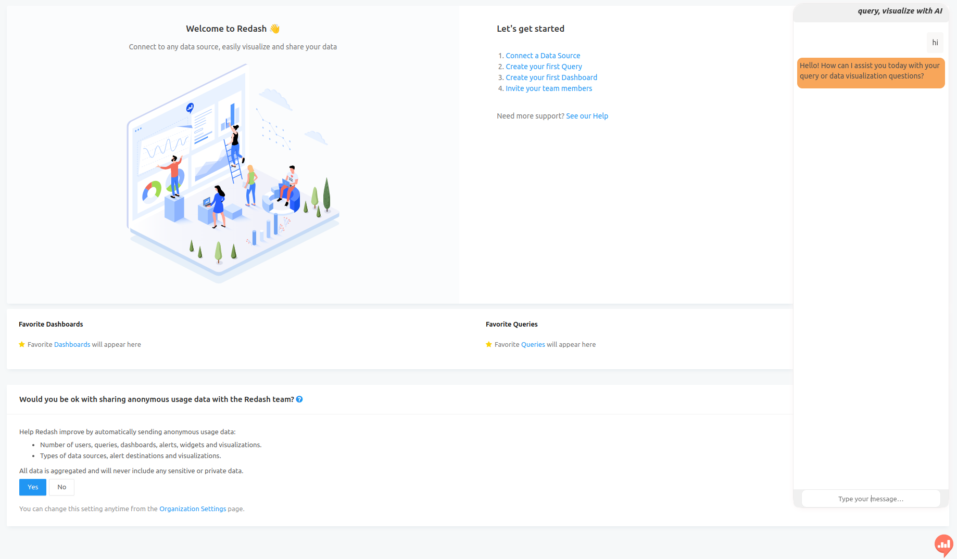Click the 'Types of data sources' bullet
The height and width of the screenshot is (559, 957).
click(131, 456)
